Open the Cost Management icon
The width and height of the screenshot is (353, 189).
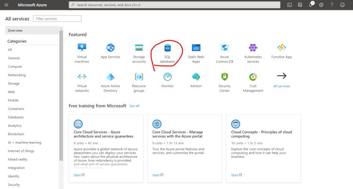(253, 77)
